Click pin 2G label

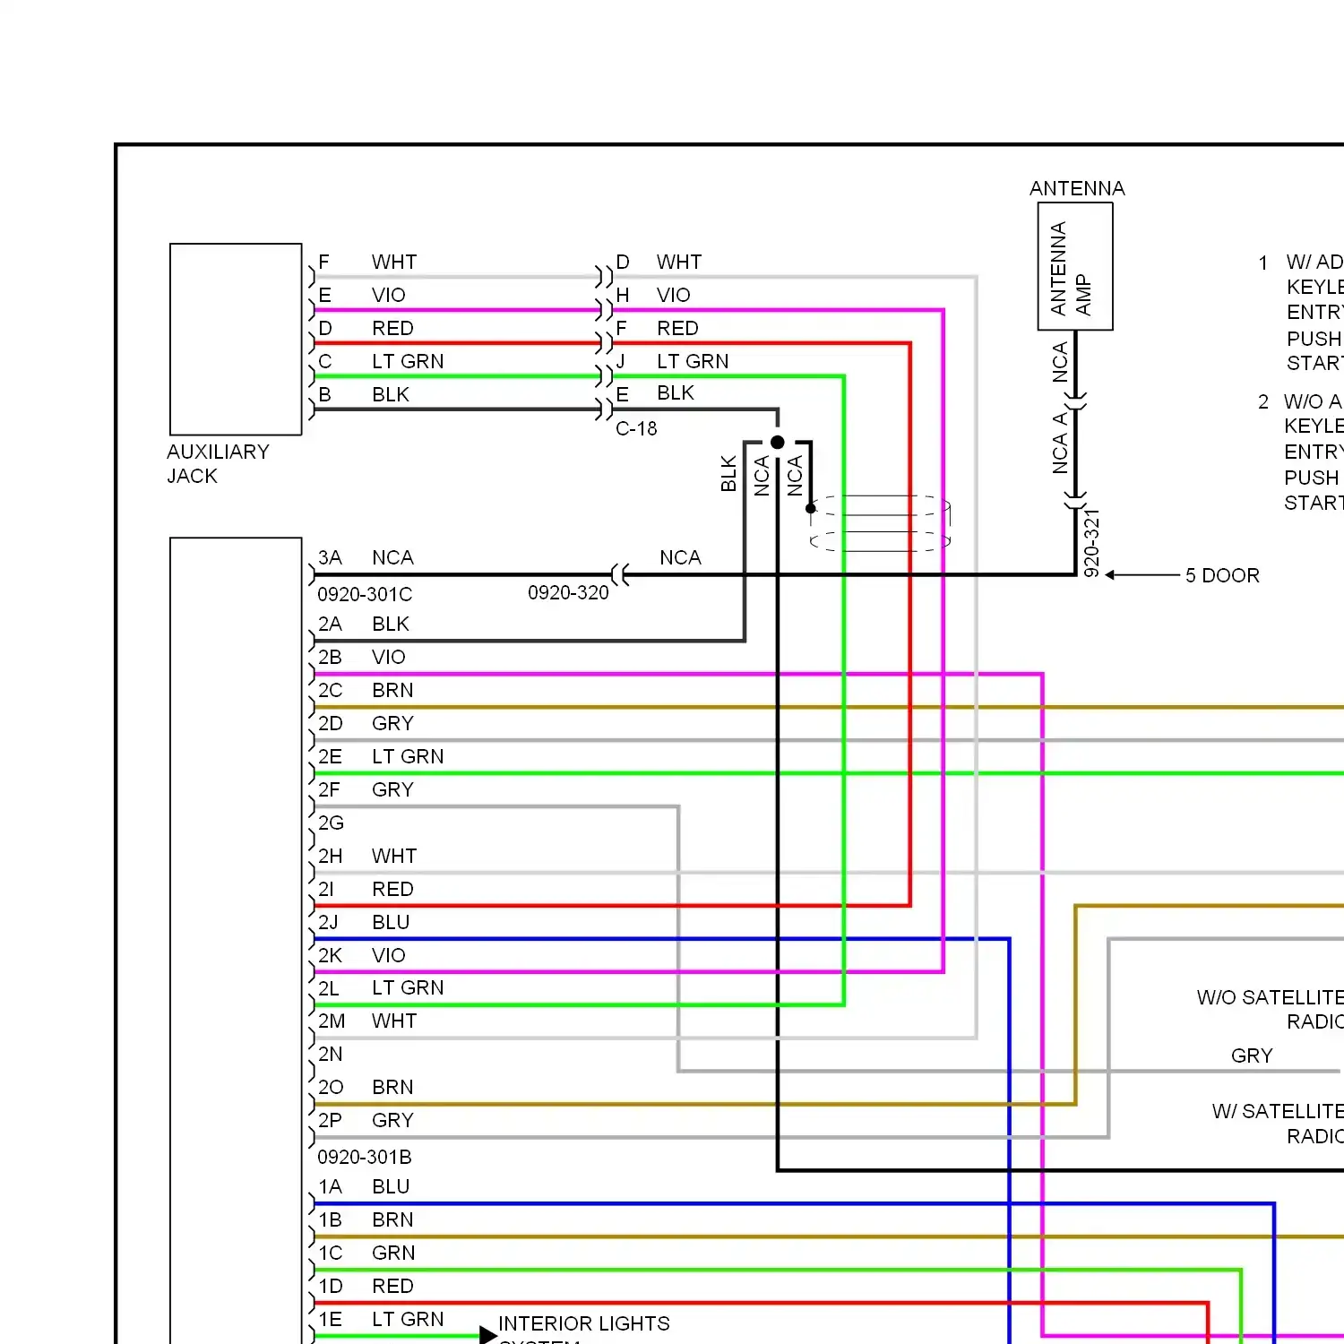pyautogui.click(x=331, y=823)
